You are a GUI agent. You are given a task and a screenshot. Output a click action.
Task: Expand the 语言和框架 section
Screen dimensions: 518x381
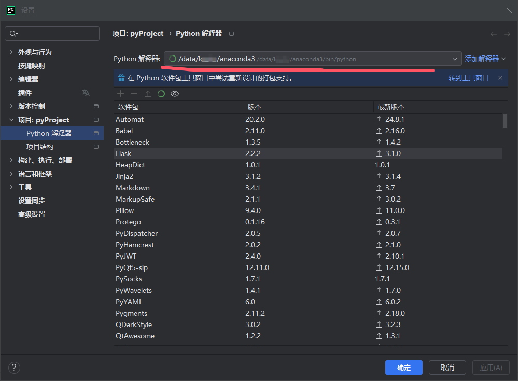tap(11, 174)
